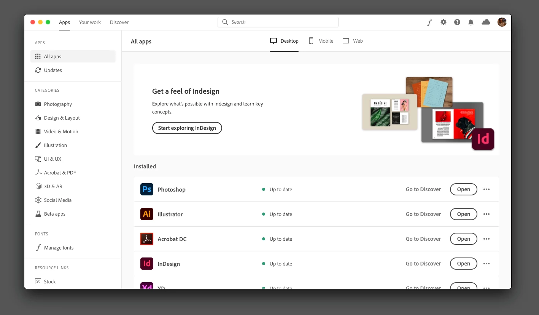Open Stock resource link

73,281
